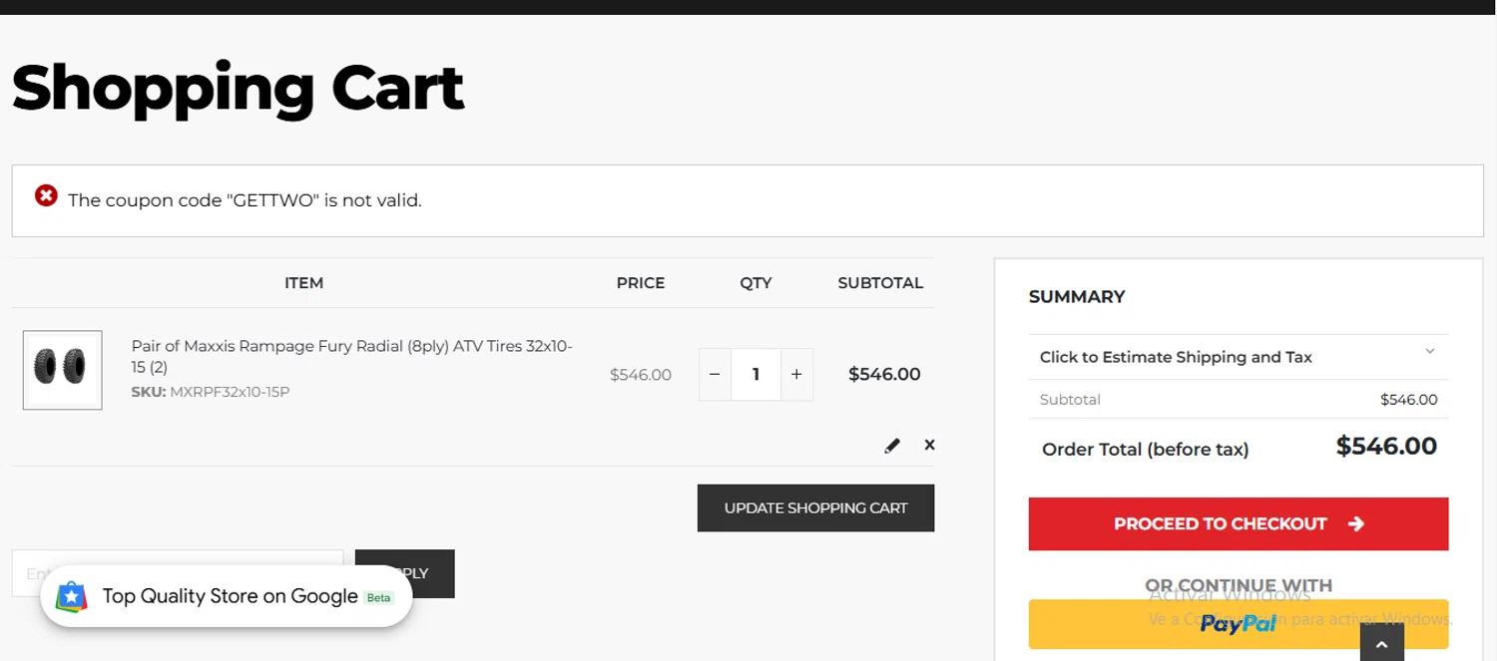Click the SUMMARY heading

(1077, 297)
